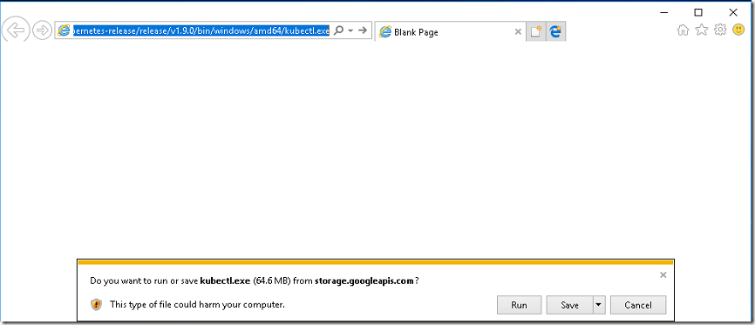
Task: Send feedback via smiley face icon
Action: click(x=738, y=30)
